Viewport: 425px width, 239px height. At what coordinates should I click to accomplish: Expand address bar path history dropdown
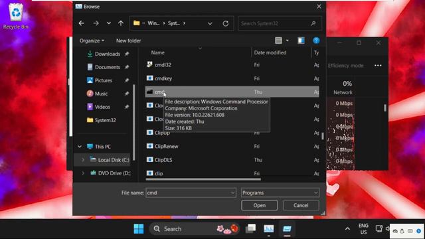pos(210,24)
